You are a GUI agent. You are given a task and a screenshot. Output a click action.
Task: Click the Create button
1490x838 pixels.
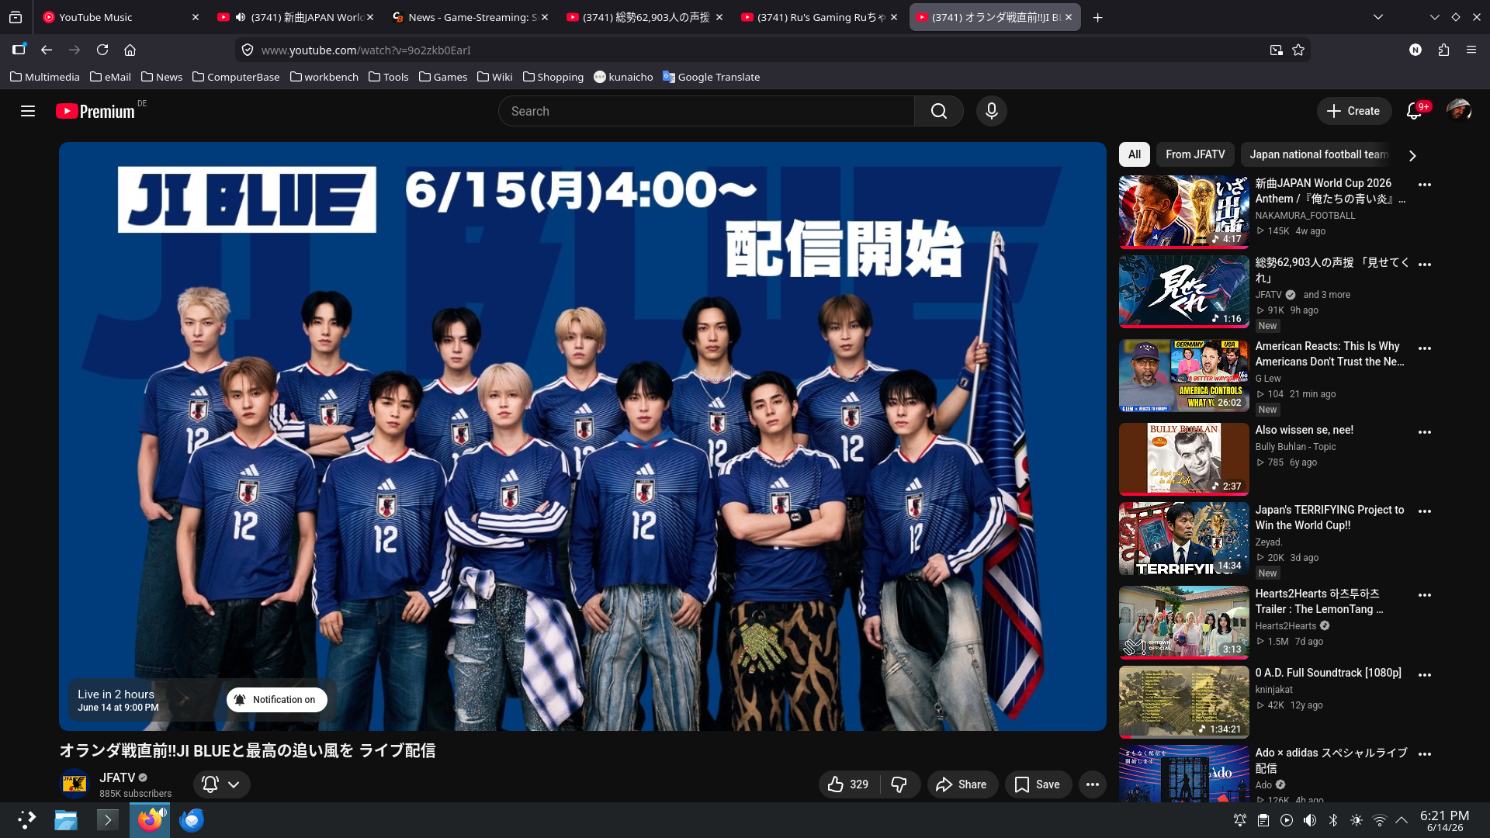tap(1353, 111)
